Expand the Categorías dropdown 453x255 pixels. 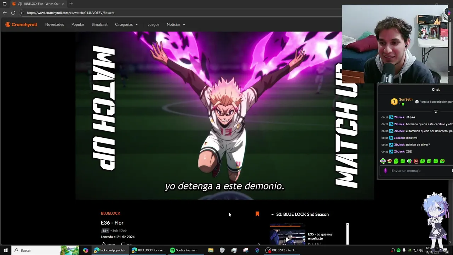(126, 24)
